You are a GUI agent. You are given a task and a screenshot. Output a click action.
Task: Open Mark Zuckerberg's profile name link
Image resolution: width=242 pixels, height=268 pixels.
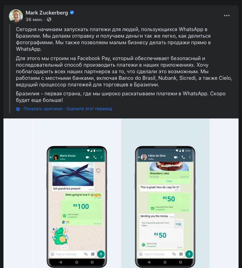[x=47, y=13]
